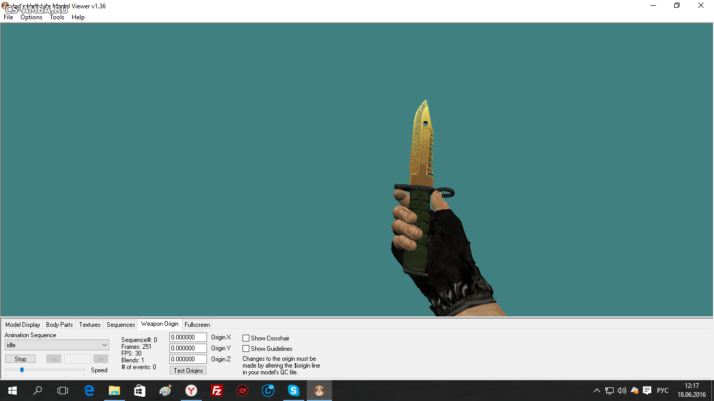Open the Windows Start menu
714x401 pixels.
click(x=12, y=391)
